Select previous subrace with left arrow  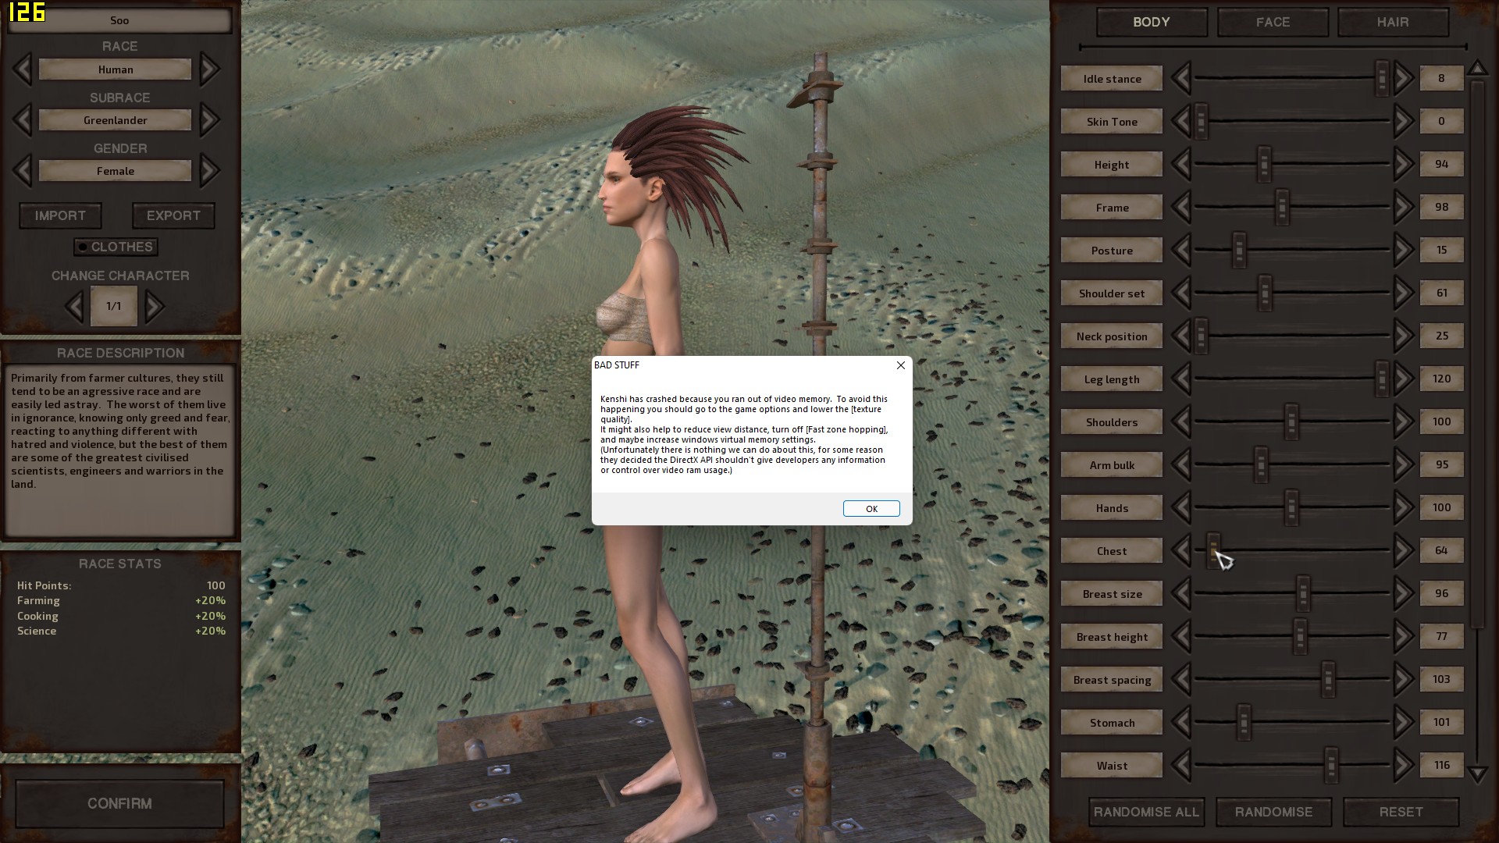click(23, 120)
